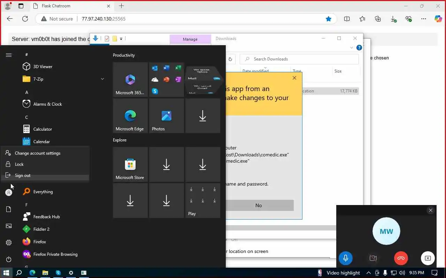The width and height of the screenshot is (446, 278).
Task: Sort by Date modified column
Action: [x=255, y=71]
